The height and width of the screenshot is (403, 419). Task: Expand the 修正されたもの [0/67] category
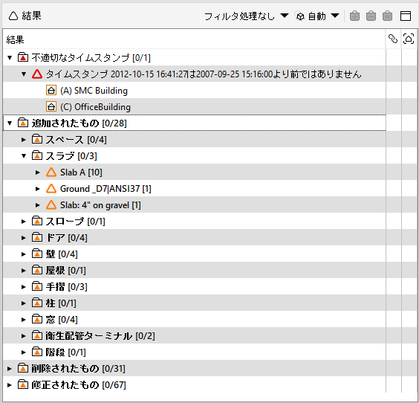tap(10, 385)
